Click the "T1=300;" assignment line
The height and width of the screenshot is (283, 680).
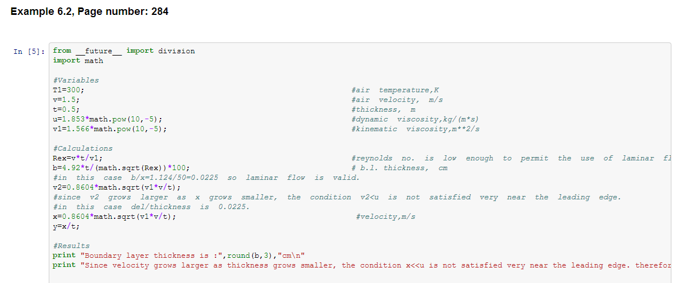[68, 90]
